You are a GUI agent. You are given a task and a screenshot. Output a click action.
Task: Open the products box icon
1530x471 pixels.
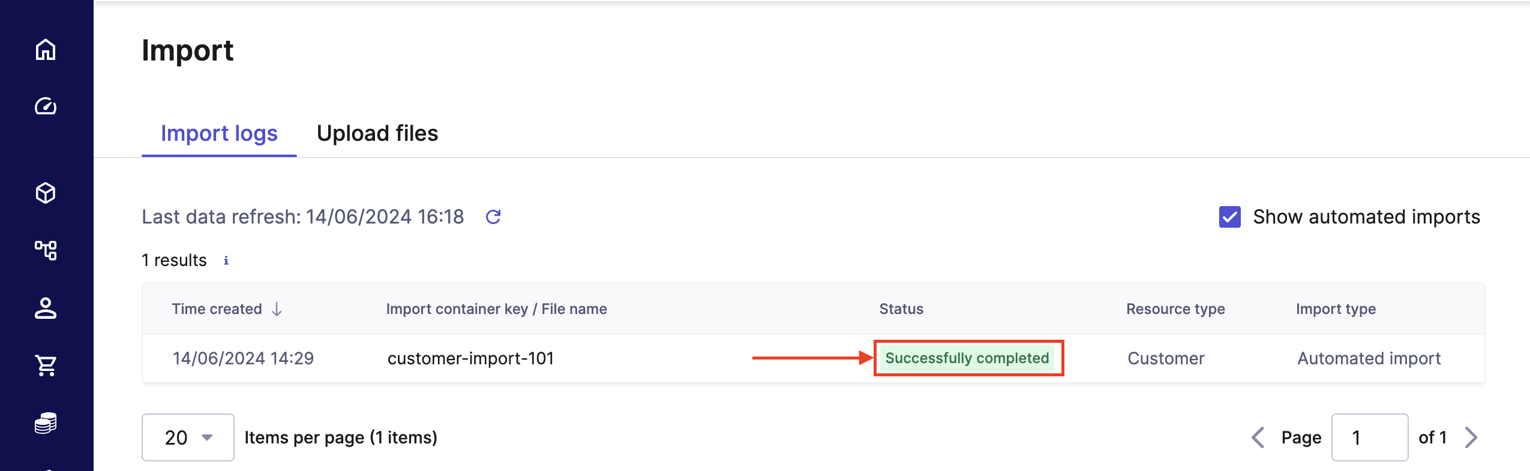tap(46, 193)
